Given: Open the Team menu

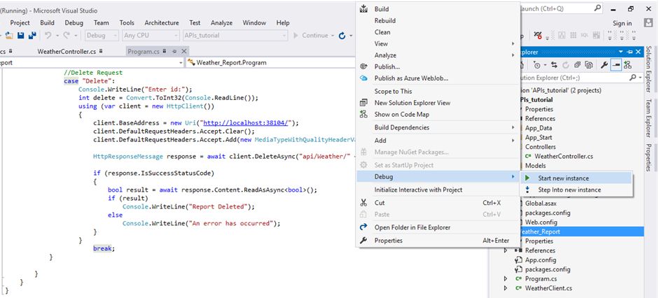Looking at the screenshot, I should (x=102, y=22).
